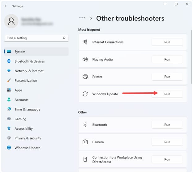Run the DirectAccess workplace connection troubleshooter
The height and width of the screenshot is (173, 193).
[167, 159]
